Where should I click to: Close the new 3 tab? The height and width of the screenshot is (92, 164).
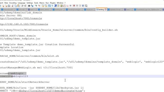tap(36, 9)
